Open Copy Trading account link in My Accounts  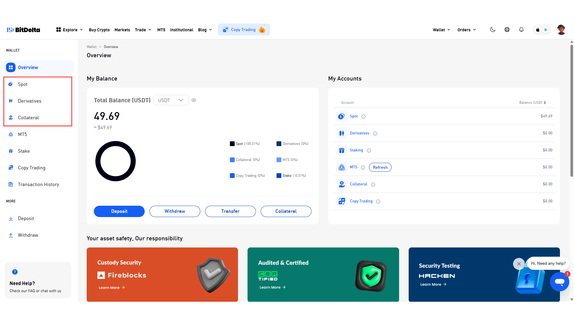(361, 201)
